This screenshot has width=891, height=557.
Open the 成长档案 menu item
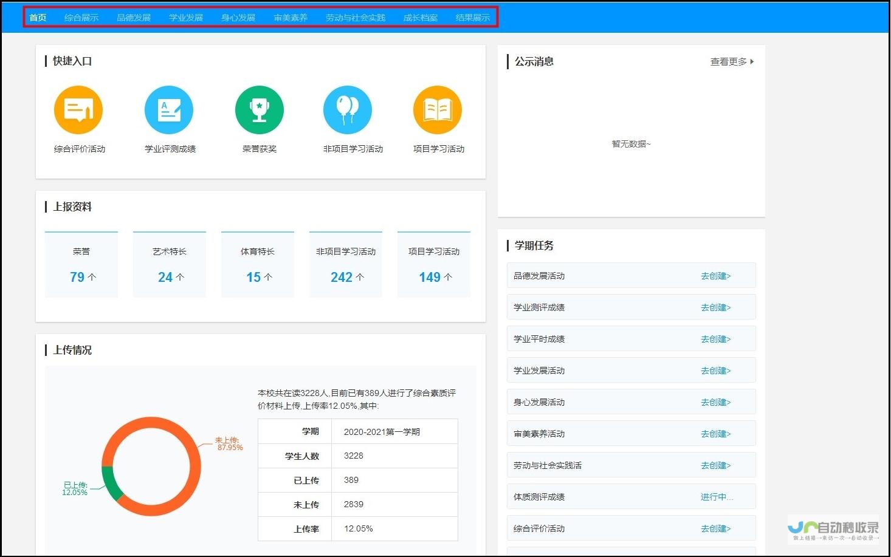421,18
